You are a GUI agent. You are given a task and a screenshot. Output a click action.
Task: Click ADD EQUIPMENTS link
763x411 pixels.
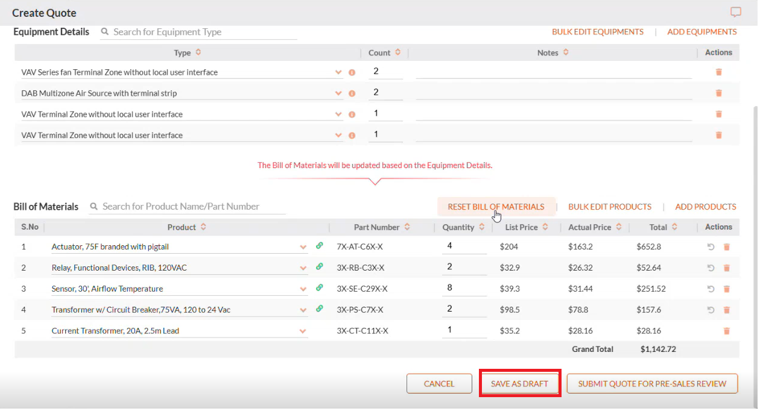(702, 32)
